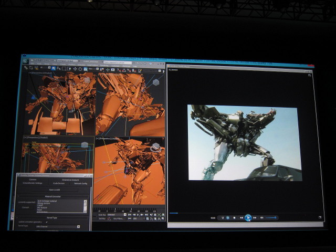Click the supported materials list scrollbar
The image size is (336, 252).
tap(85, 206)
